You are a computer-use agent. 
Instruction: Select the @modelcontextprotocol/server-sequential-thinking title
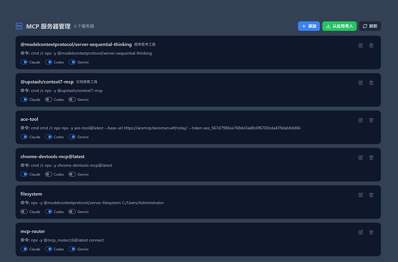point(76,44)
